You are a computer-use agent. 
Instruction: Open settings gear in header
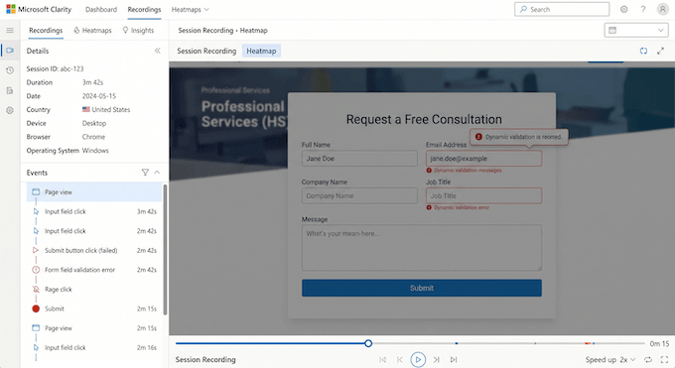coord(623,9)
